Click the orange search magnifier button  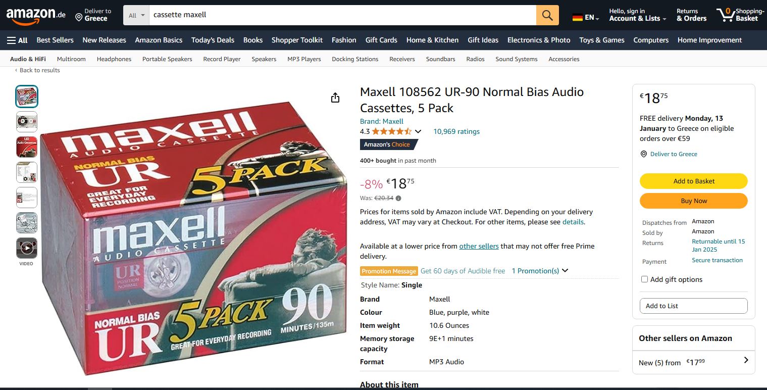(547, 15)
